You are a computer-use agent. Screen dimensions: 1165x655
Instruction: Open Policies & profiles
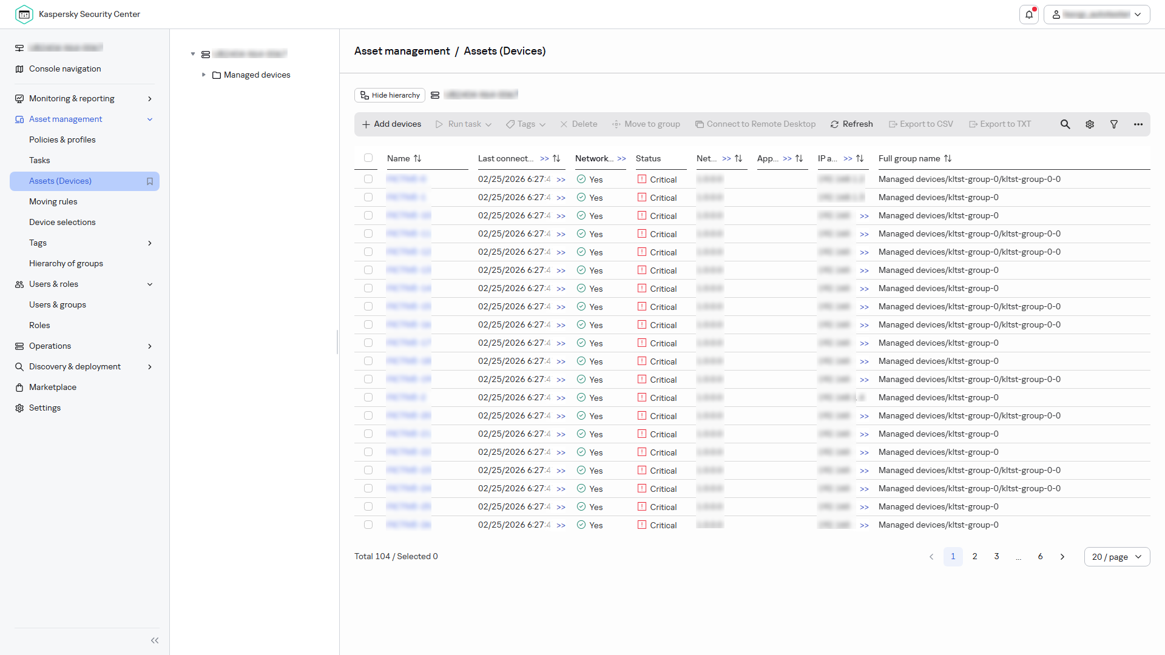pos(62,140)
